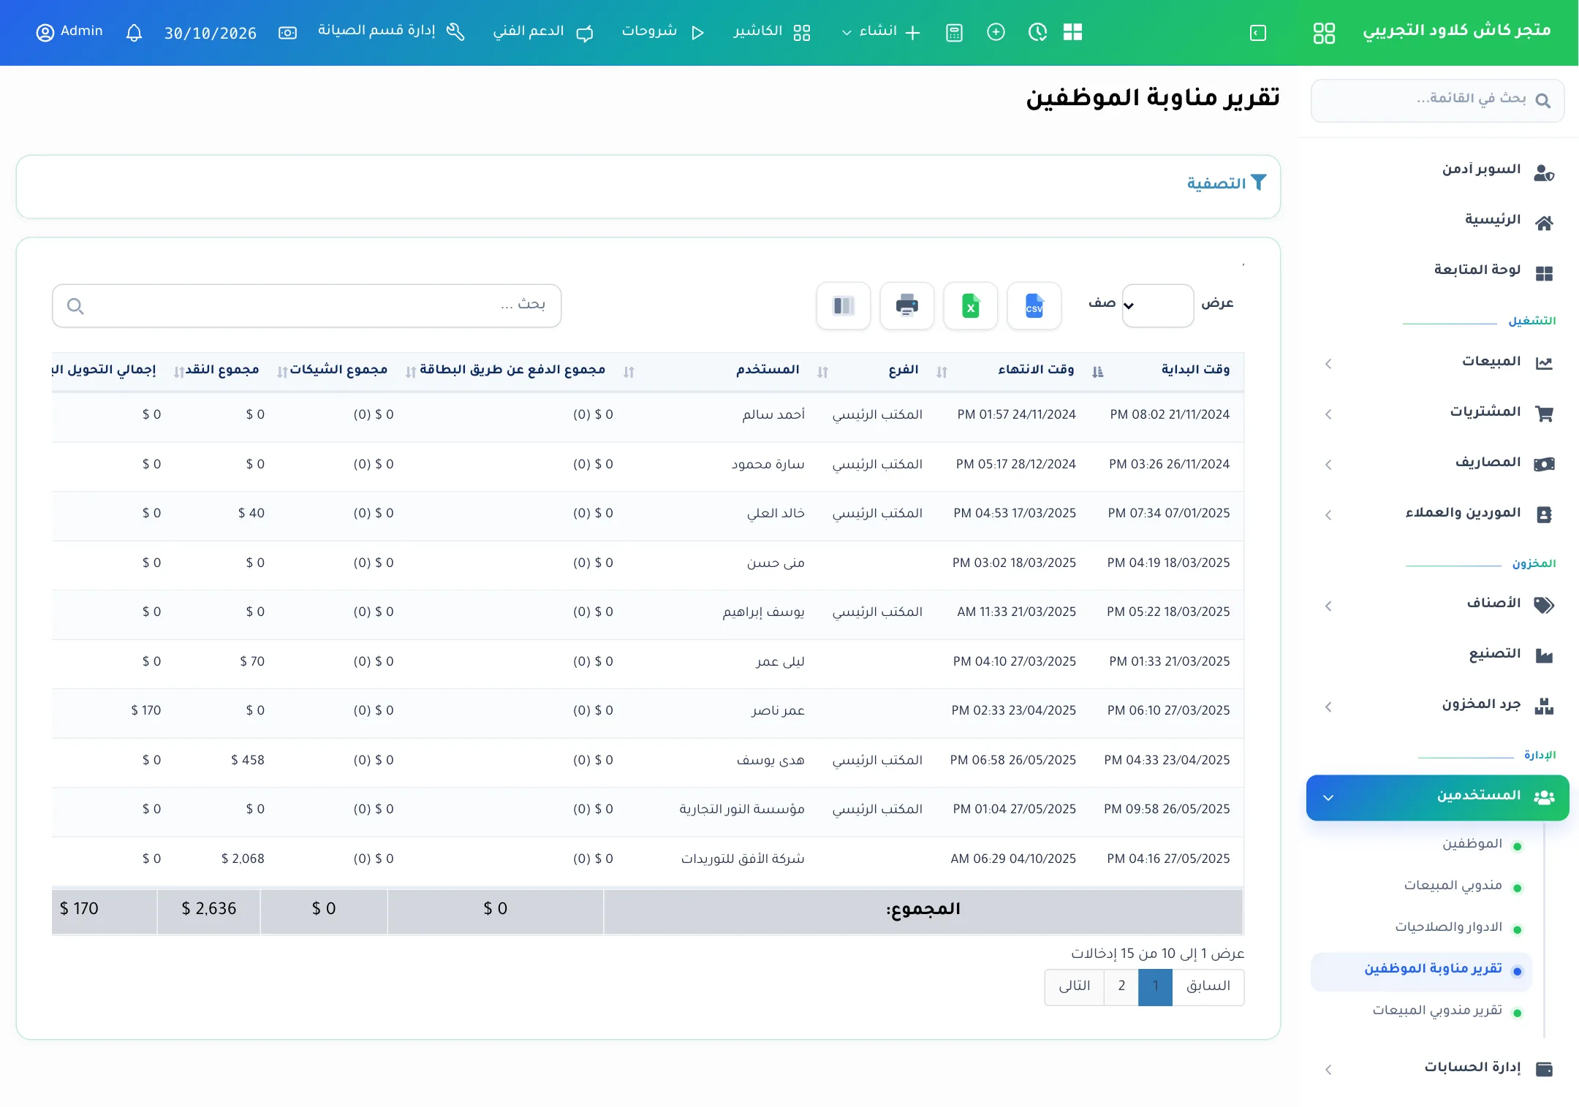Open الكاشير from top menu
The width and height of the screenshot is (1579, 1107).
pos(772,32)
